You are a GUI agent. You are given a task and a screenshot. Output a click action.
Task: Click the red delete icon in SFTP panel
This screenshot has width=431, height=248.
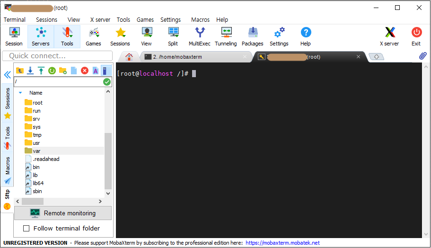pos(85,71)
